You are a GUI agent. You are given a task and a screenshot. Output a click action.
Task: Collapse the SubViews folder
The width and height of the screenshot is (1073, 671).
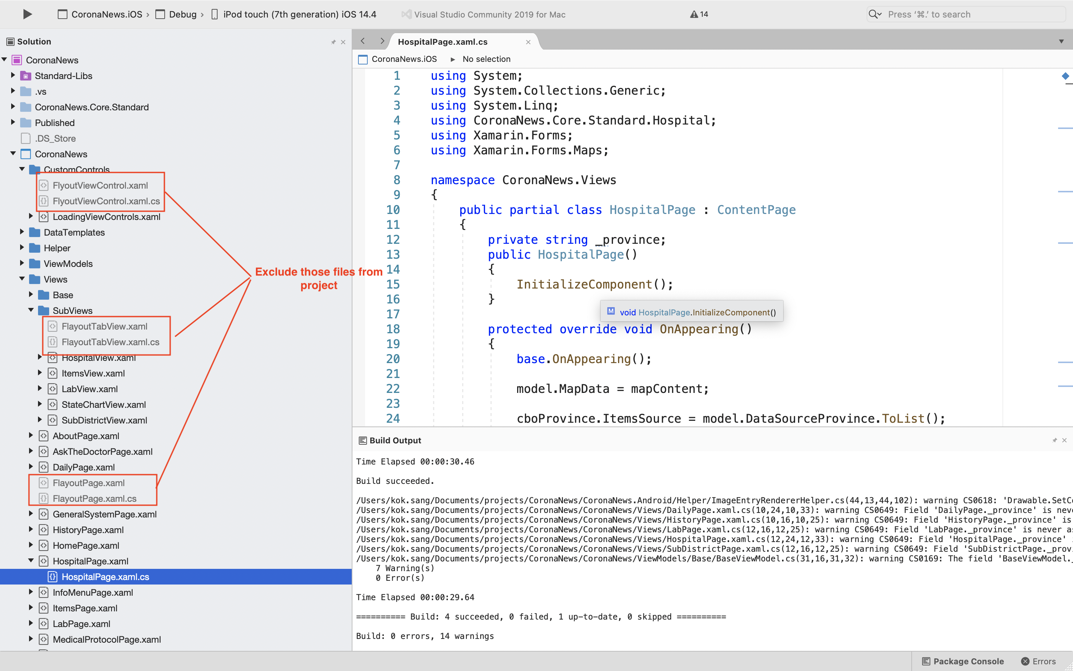(31, 310)
